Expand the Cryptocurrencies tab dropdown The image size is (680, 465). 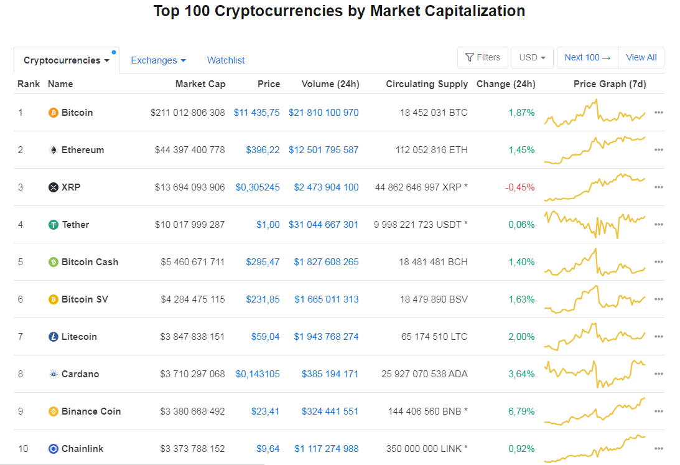click(x=67, y=60)
